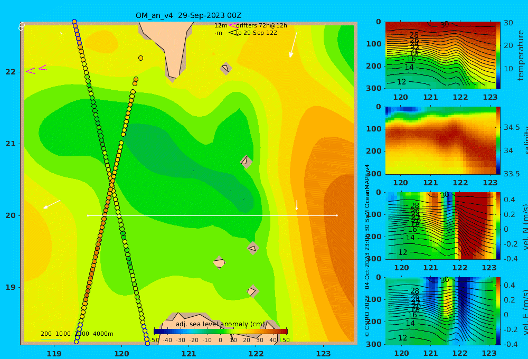Click the latitude label '19' on the map axis
This screenshot has width=528, height=359.
click(x=11, y=287)
